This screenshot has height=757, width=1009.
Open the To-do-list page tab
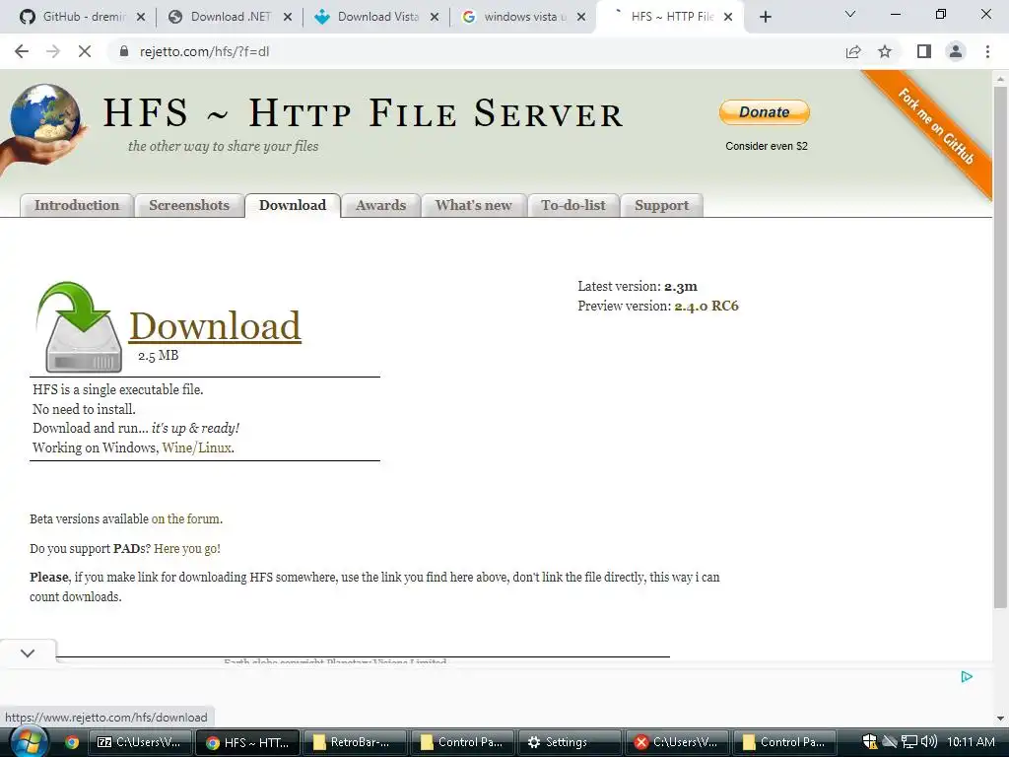[573, 205]
